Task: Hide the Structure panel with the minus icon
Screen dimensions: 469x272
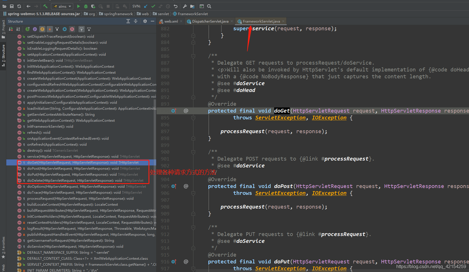Action: [x=153, y=21]
